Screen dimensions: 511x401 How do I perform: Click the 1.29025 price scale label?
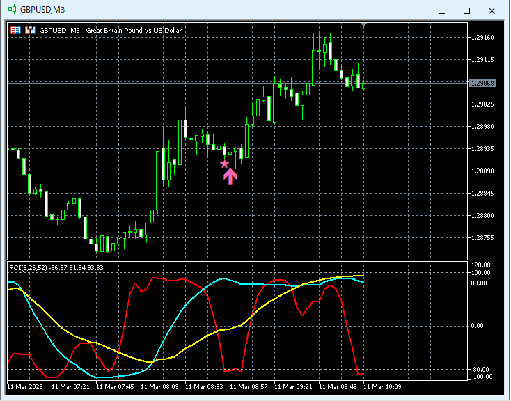pyautogui.click(x=482, y=104)
